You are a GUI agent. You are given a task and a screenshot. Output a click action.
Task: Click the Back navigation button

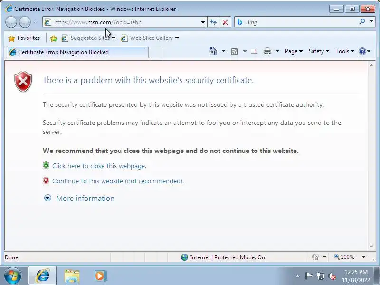(11, 22)
